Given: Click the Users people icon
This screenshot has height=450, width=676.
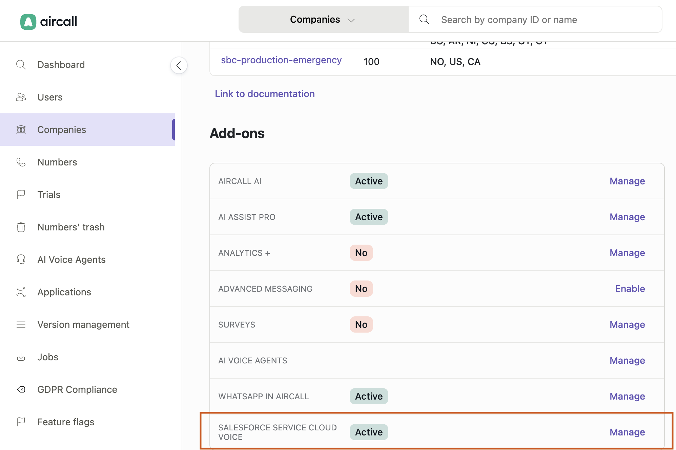Looking at the screenshot, I should (x=21, y=97).
